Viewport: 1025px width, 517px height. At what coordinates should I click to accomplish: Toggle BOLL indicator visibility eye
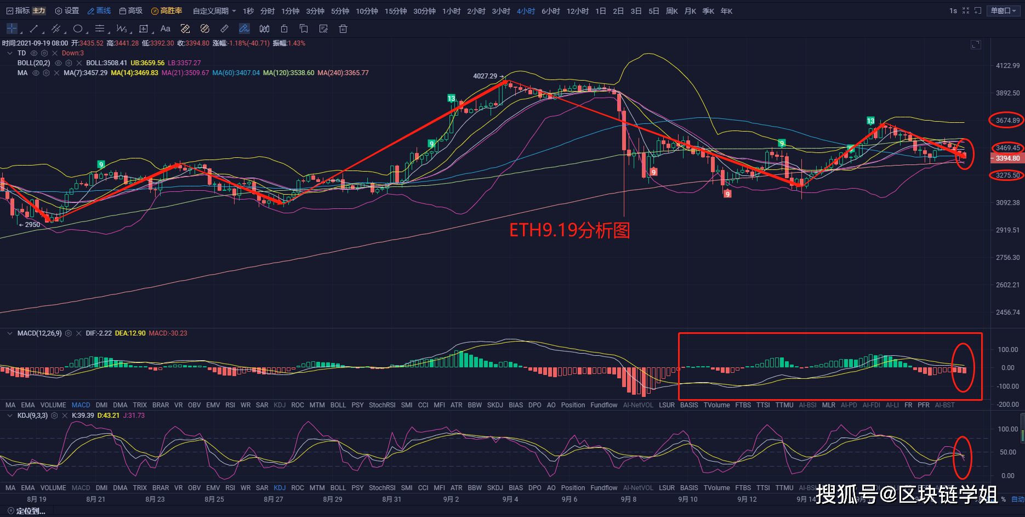(58, 63)
